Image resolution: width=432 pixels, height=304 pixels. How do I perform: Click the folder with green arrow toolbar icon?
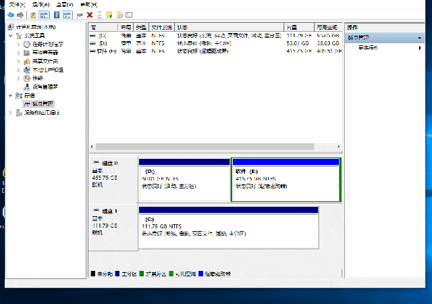[109, 15]
